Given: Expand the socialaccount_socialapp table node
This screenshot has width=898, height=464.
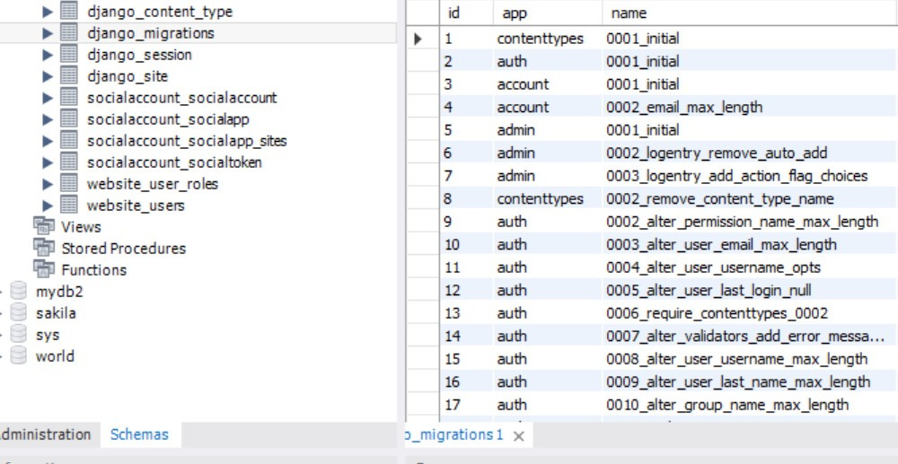Looking at the screenshot, I should (48, 119).
